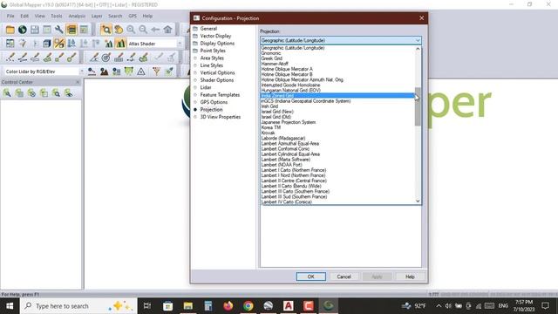Click the Windows Start button
This screenshot has width=558, height=314.
[x=10, y=306]
